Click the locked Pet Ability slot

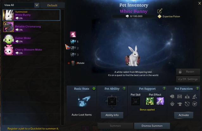click(112, 101)
